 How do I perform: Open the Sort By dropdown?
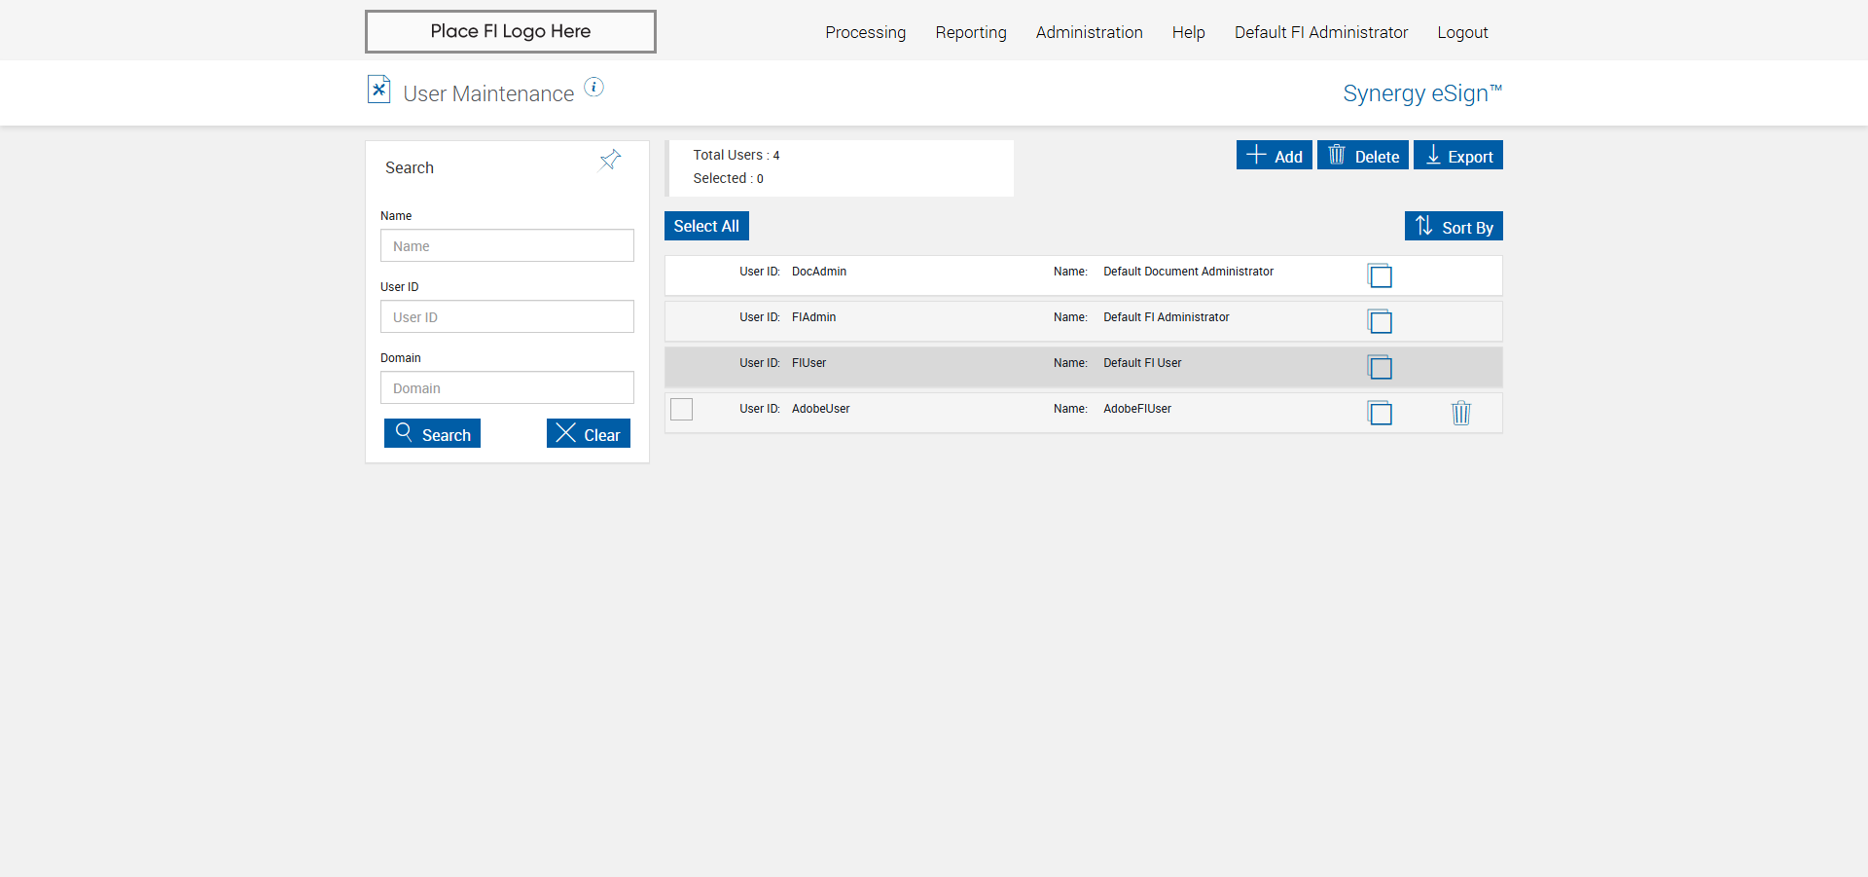click(1453, 227)
